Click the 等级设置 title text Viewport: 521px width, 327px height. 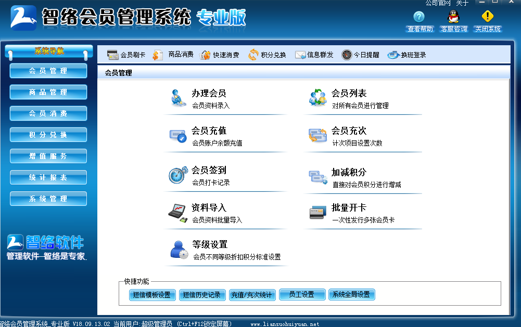[210, 245]
